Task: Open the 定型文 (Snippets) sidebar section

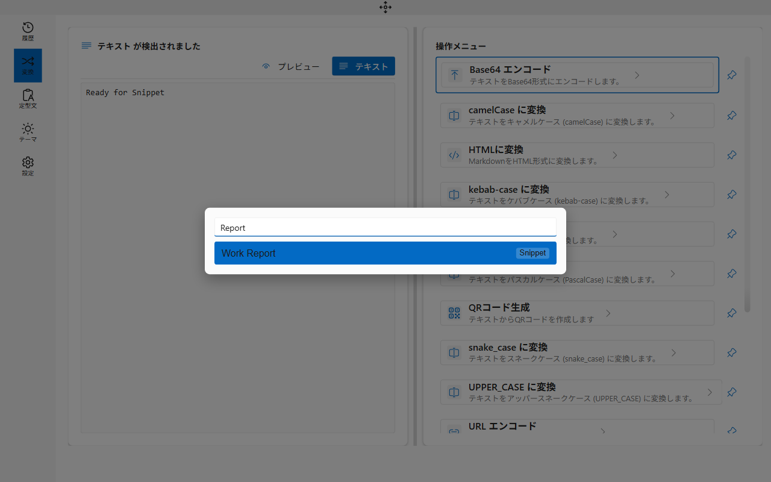Action: pos(27,98)
